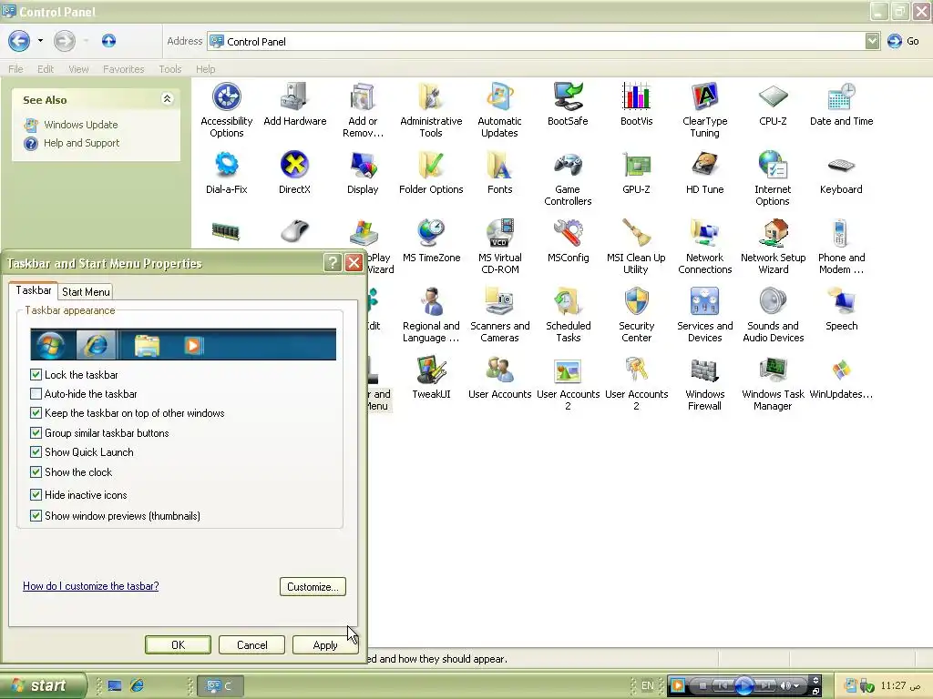Viewport: 933px width, 699px height.
Task: Click the EN language indicator
Action: pos(648,685)
